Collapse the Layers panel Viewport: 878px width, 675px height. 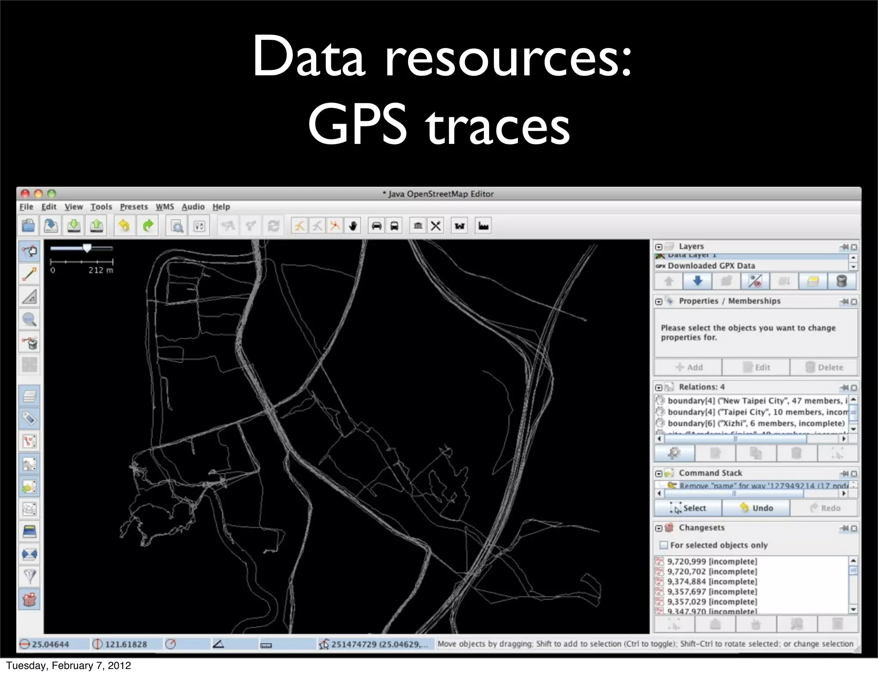tap(659, 247)
